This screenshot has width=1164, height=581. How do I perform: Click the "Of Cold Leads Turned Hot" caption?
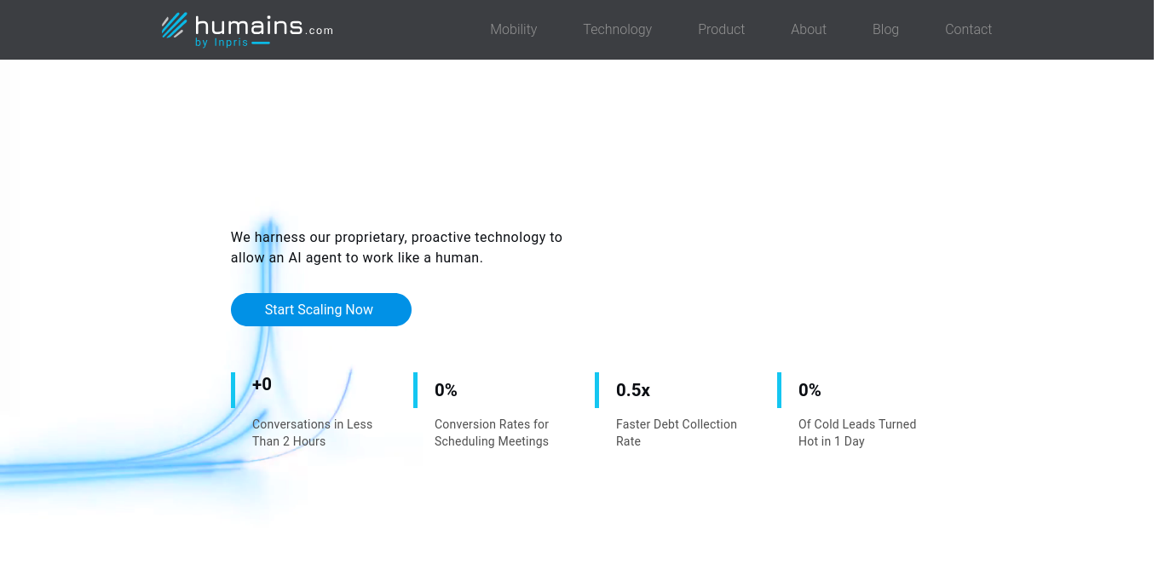pos(856,433)
